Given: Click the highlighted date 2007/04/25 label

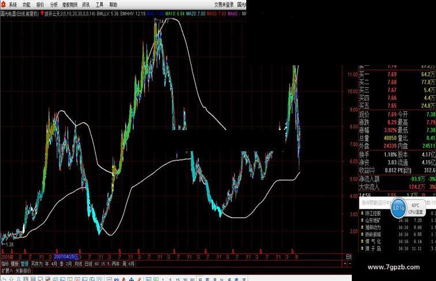Looking at the screenshot, I should click(66, 257).
